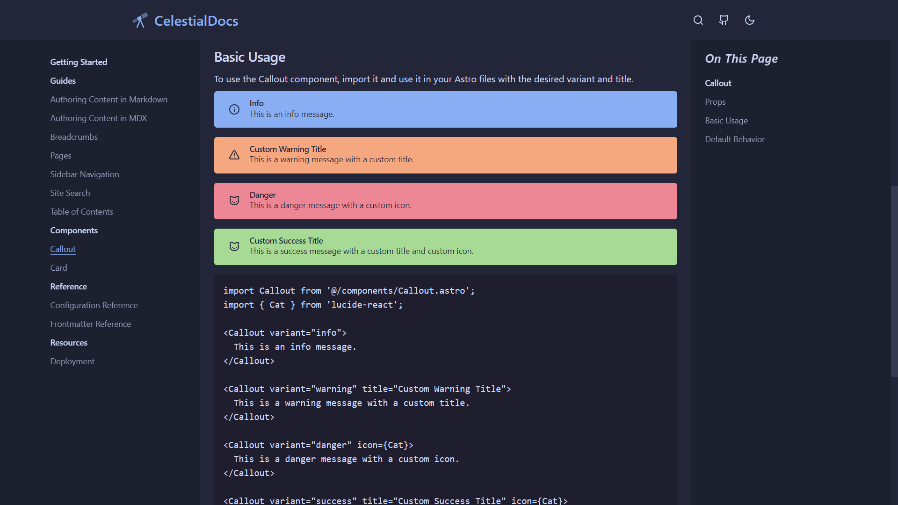Viewport: 898px width, 505px height.
Task: Open the Deployment resources page
Action: (72, 361)
